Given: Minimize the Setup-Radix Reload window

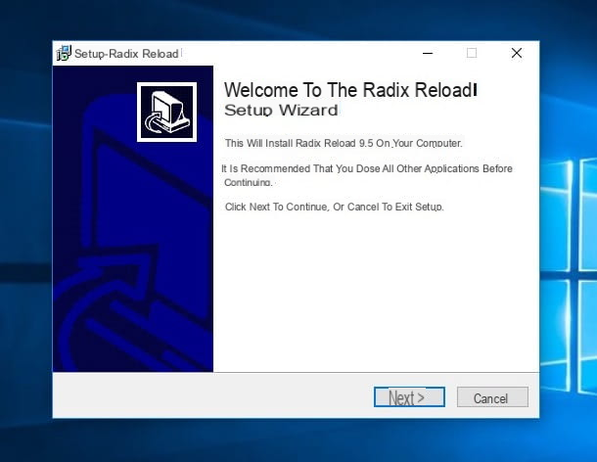Looking at the screenshot, I should [x=428, y=53].
